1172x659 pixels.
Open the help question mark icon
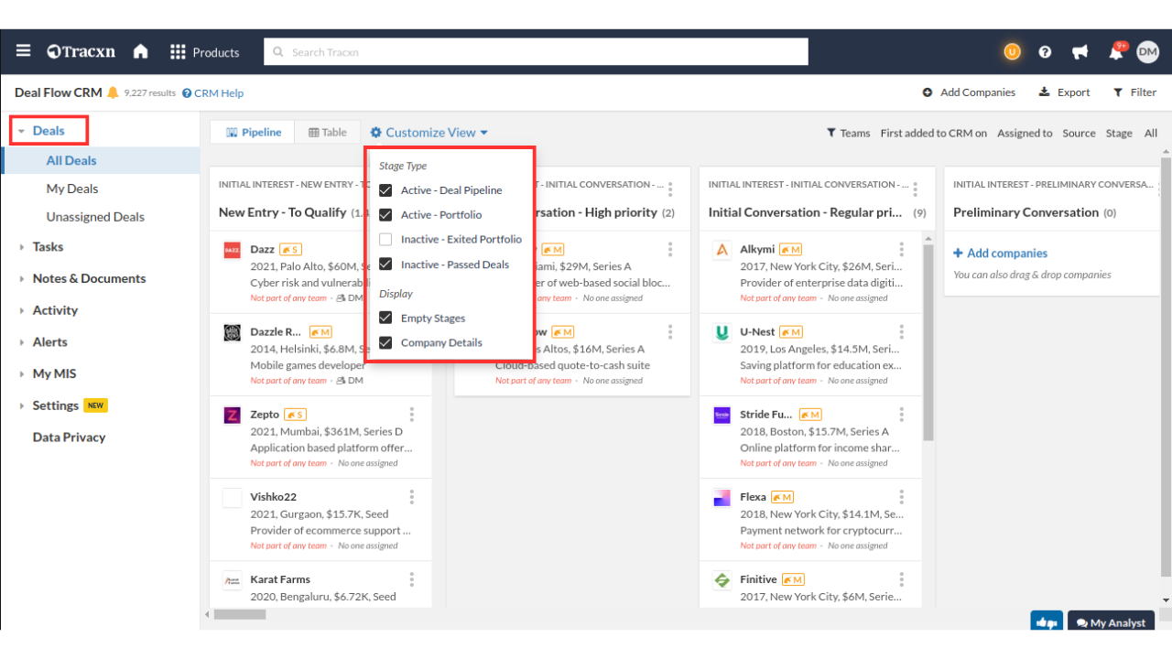tap(1045, 52)
